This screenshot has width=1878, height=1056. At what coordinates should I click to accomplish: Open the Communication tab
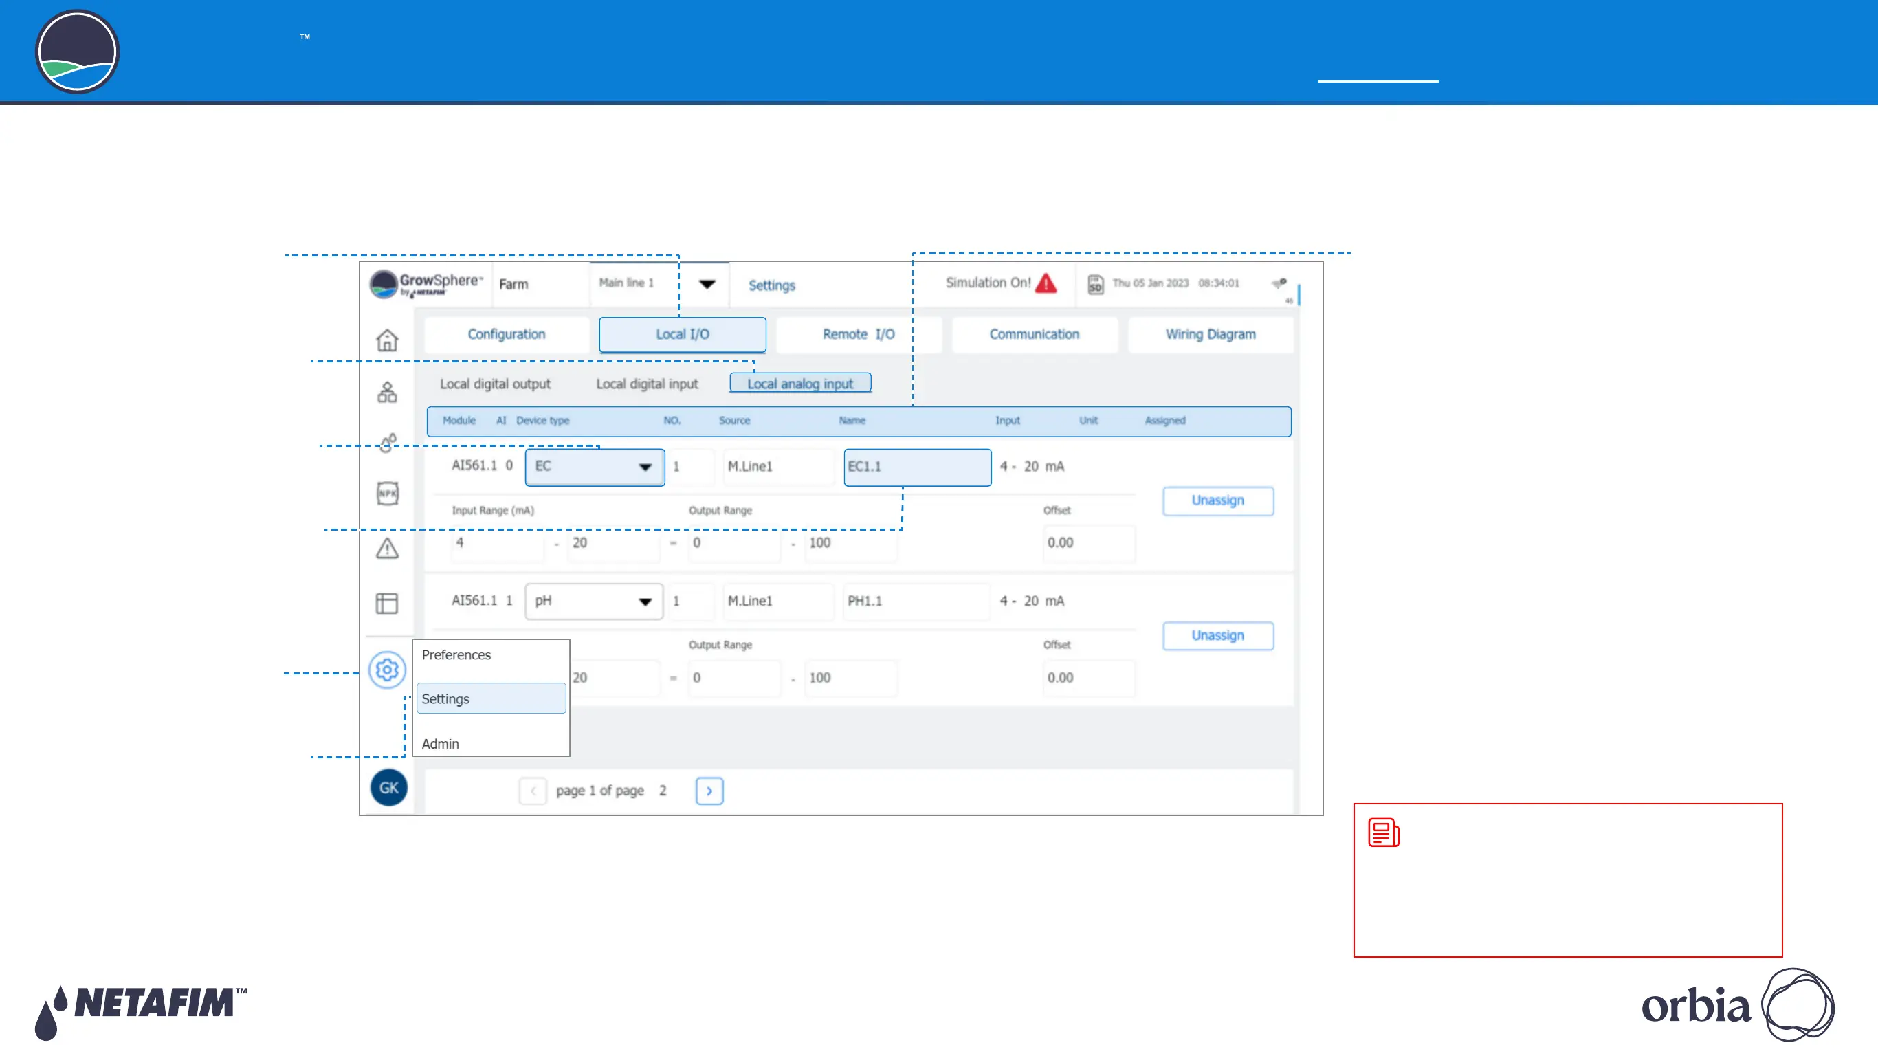1035,334
